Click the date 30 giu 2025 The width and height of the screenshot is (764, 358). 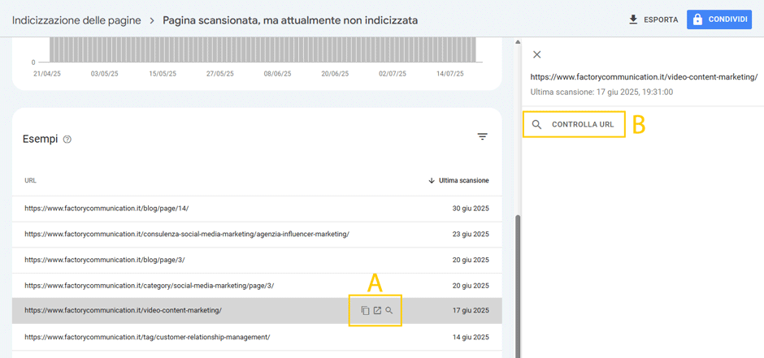click(471, 208)
